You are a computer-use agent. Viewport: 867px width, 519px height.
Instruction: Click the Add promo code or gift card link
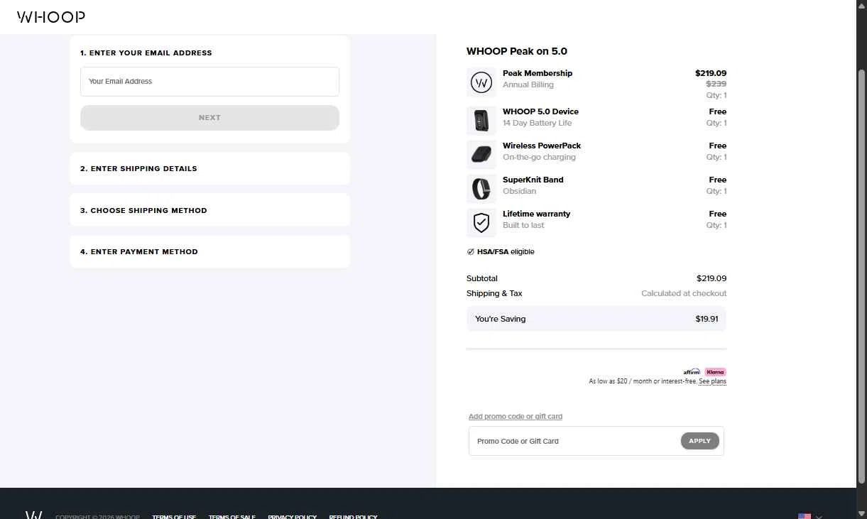point(516,417)
